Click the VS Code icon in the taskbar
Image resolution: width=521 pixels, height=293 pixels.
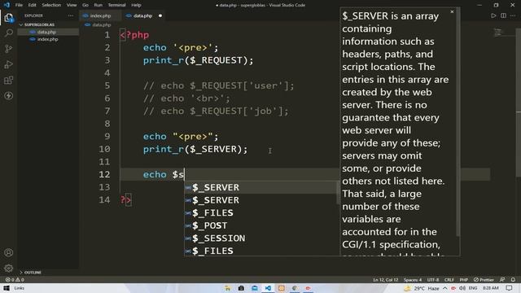[268, 288]
